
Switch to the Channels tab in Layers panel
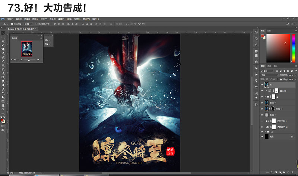point(269,66)
